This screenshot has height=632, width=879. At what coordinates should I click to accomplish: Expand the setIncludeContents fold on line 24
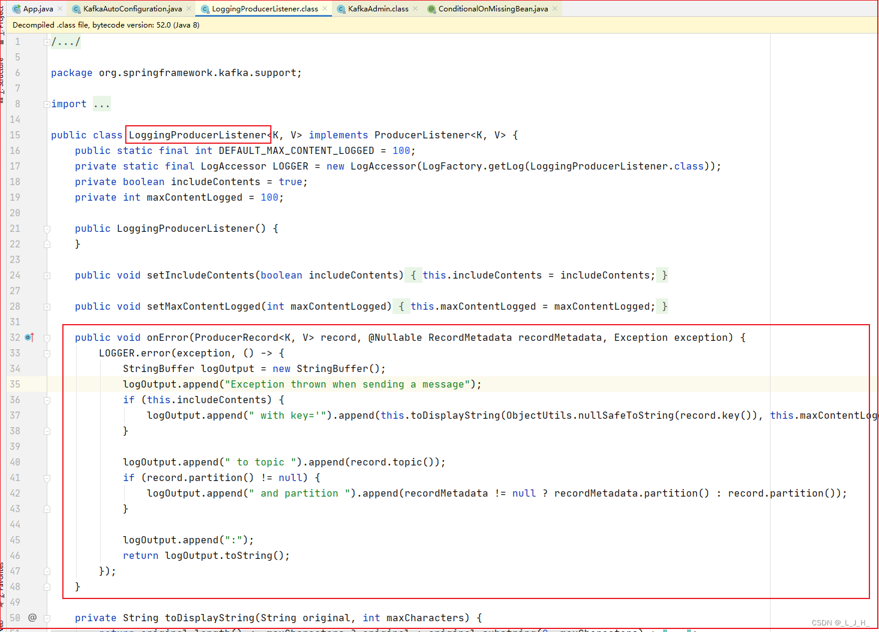tap(47, 276)
